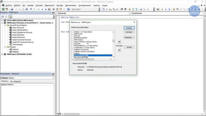This screenshot has width=206, height=116.
Task: Click the code window horizontal scrollbar thumb
Action: click(72, 114)
